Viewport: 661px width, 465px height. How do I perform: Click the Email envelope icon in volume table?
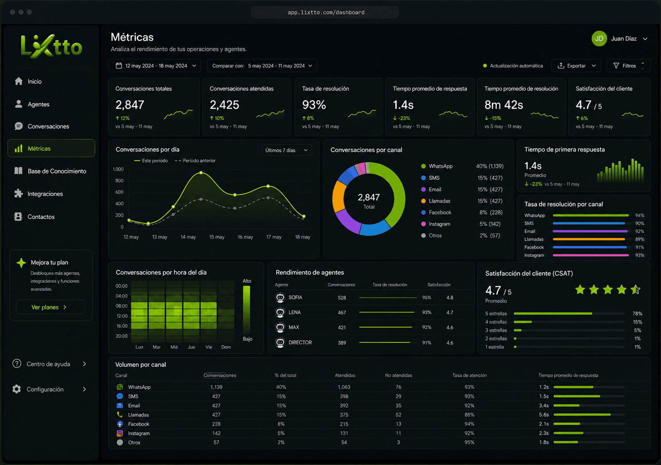[120, 405]
